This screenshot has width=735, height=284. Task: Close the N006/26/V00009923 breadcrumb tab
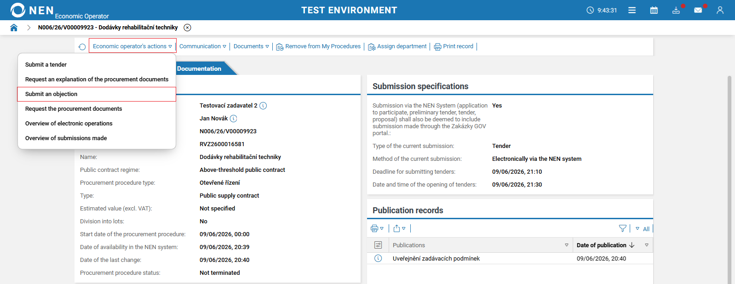(x=187, y=28)
